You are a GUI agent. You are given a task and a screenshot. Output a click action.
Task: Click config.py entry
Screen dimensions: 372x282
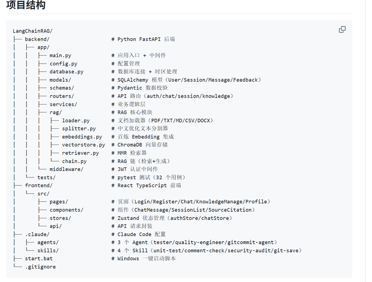point(63,64)
